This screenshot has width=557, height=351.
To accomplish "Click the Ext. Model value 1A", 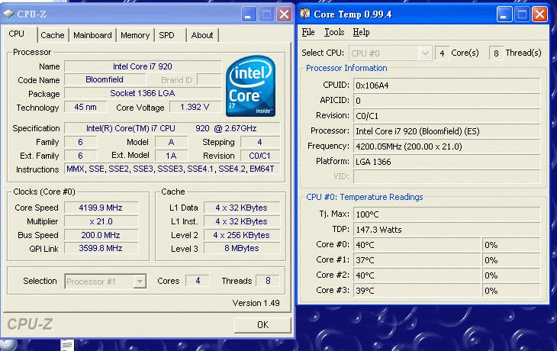I will [171, 156].
